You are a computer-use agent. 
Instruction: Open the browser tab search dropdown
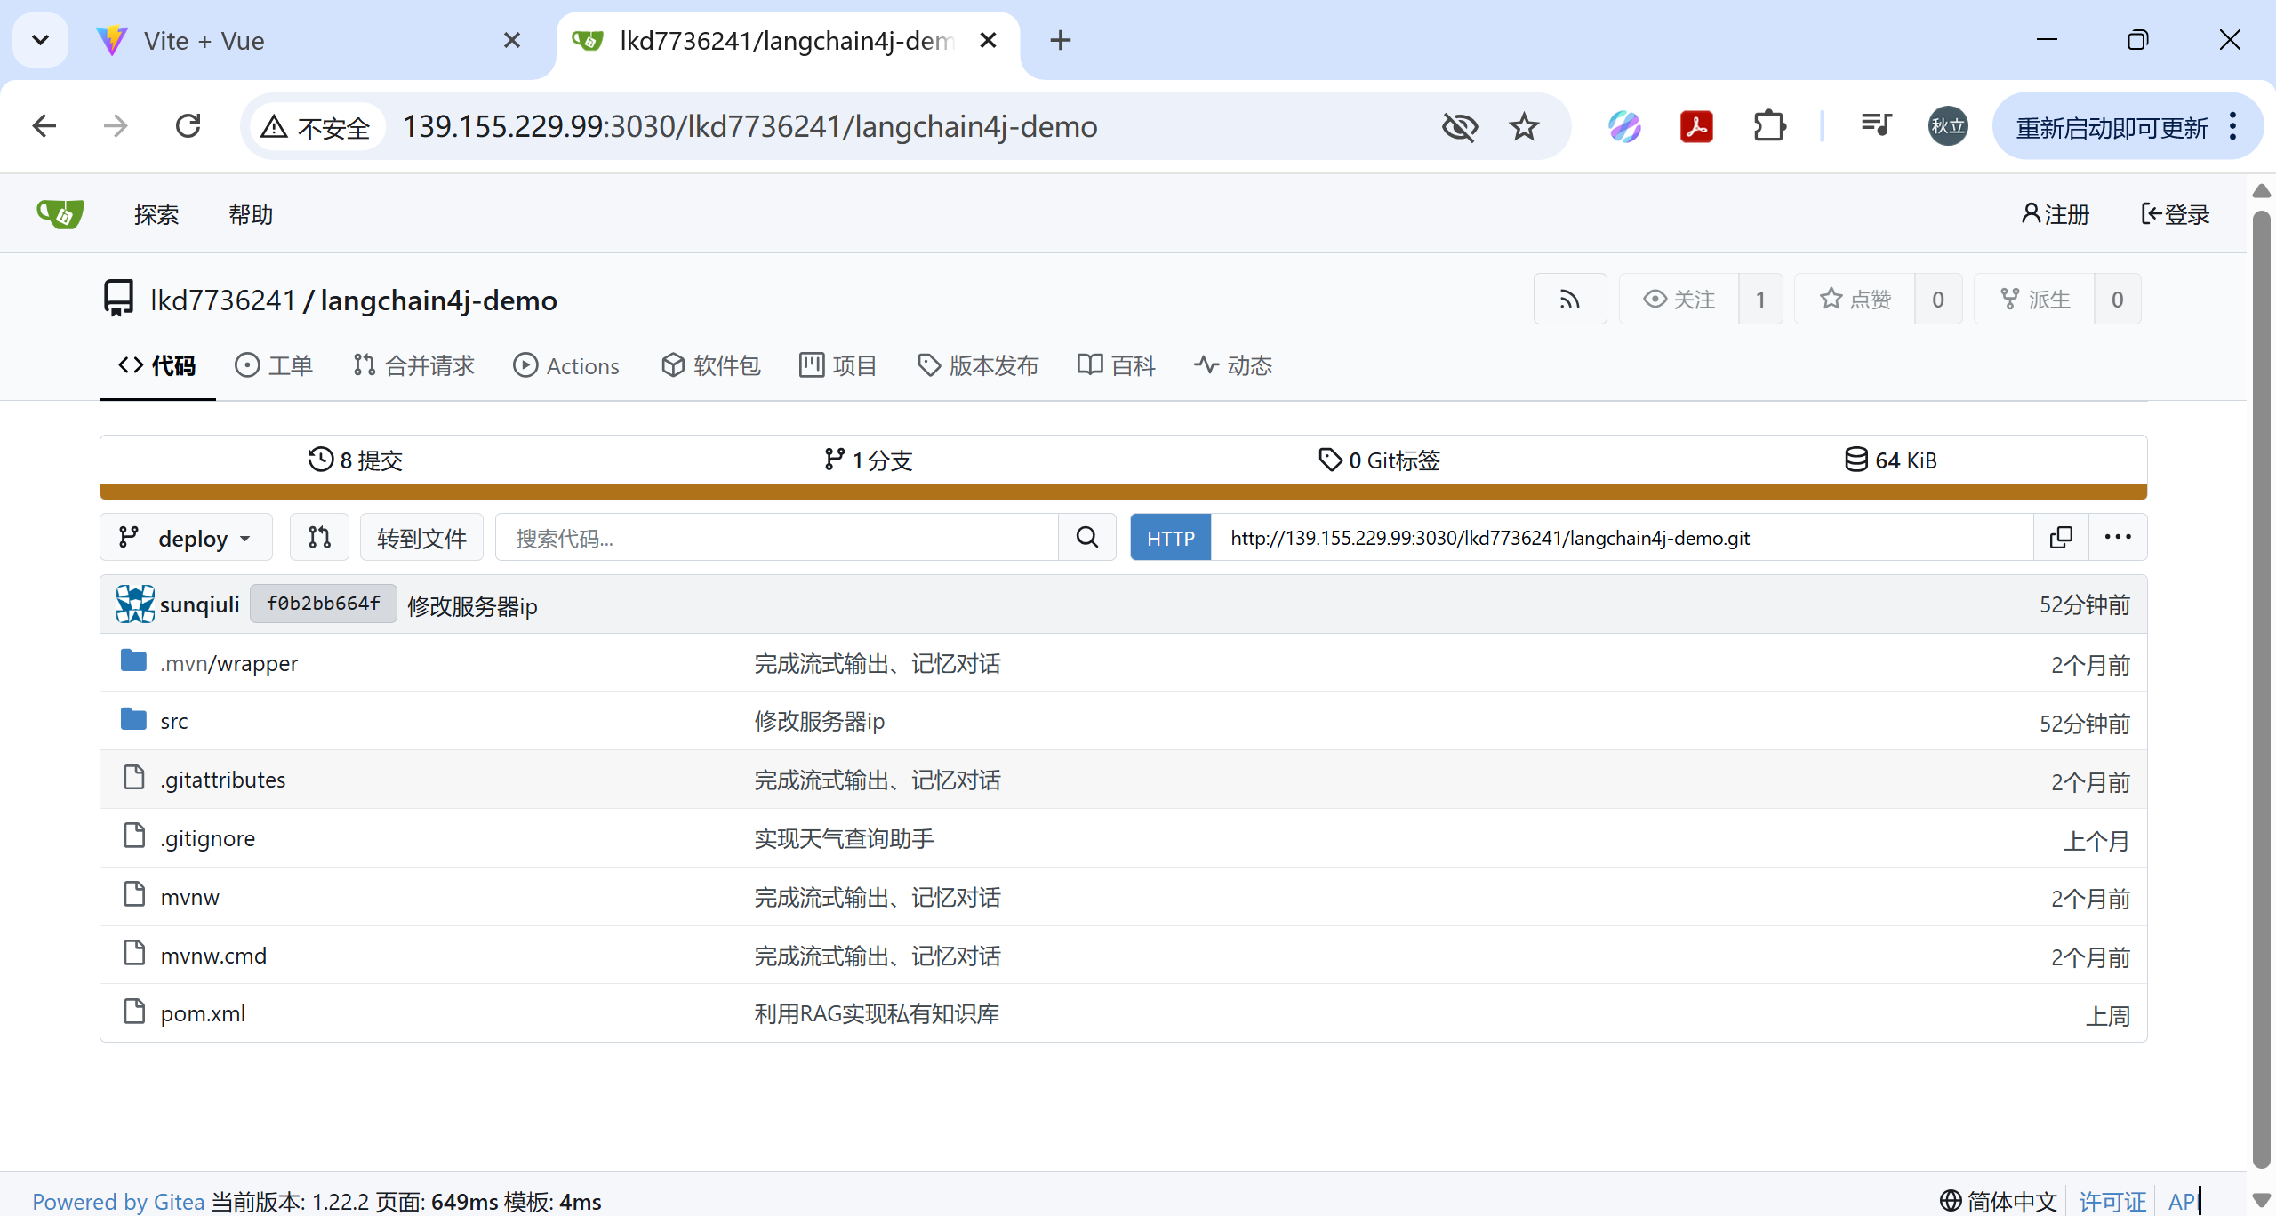tap(40, 40)
